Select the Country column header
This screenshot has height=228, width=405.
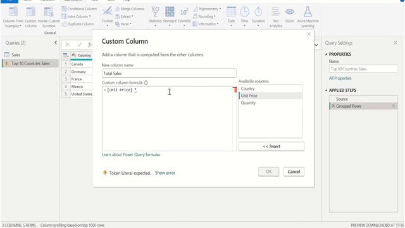click(82, 55)
